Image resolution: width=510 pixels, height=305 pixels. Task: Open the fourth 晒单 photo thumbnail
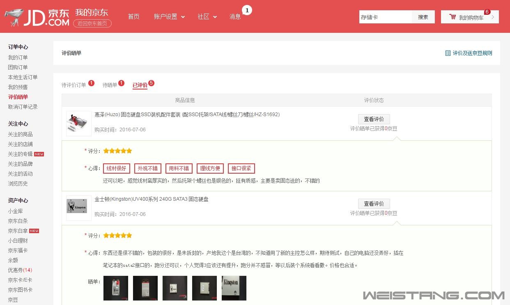tap(204, 288)
